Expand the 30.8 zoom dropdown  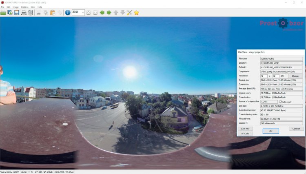point(83,13)
